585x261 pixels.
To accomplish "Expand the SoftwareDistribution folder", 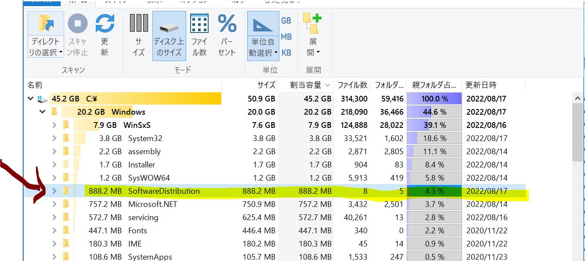I will click(x=54, y=191).
